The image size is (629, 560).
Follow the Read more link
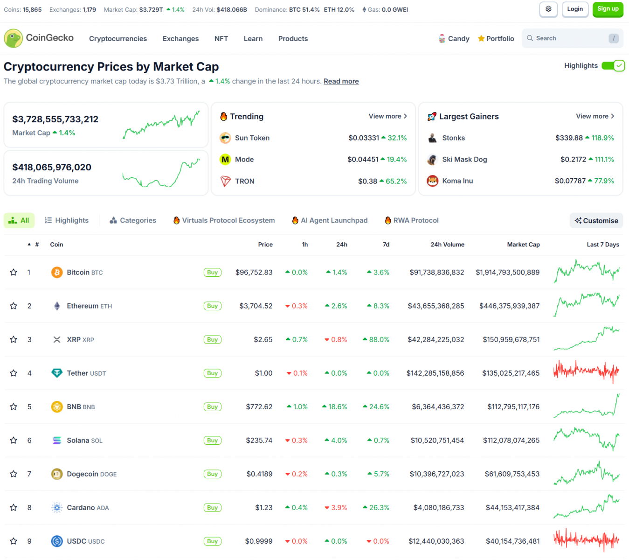(341, 81)
